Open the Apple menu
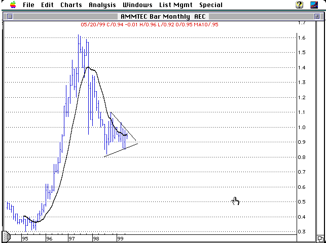The width and height of the screenshot is (326, 243). (13, 5)
